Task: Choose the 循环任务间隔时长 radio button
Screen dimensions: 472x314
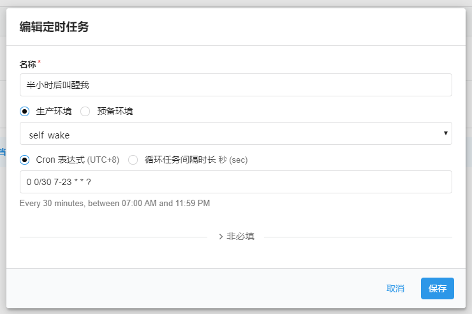Action: point(133,160)
